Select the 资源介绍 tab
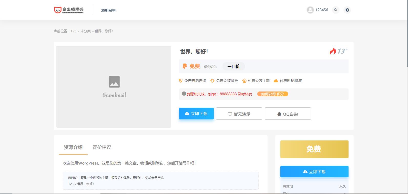 pos(73,147)
